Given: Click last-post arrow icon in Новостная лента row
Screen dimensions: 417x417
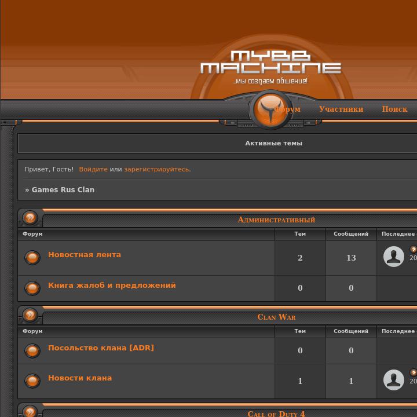Looking at the screenshot, I should click(x=414, y=249).
